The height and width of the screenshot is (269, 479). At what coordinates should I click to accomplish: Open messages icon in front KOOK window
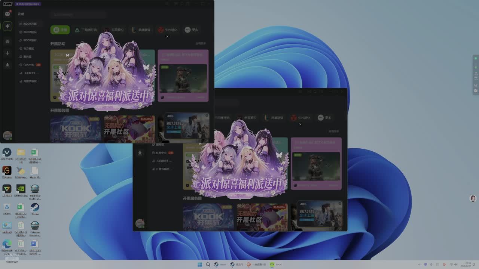(x=7, y=14)
